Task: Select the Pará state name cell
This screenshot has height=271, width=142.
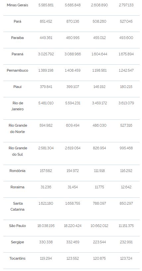Action: tap(17, 21)
